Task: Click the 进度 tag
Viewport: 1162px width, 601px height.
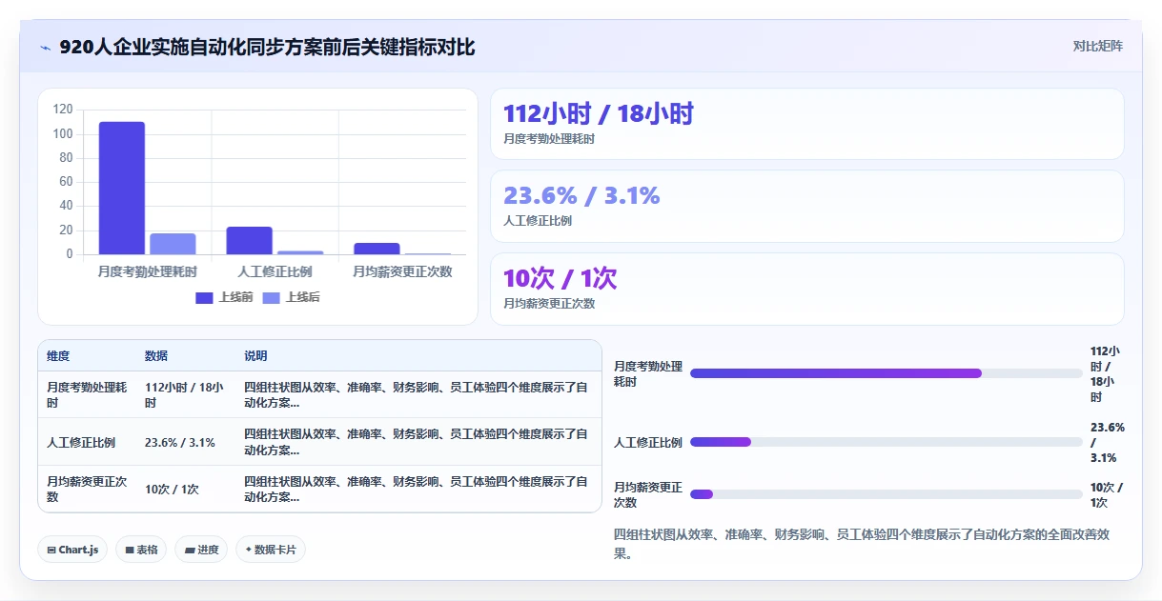Action: pyautogui.click(x=201, y=550)
